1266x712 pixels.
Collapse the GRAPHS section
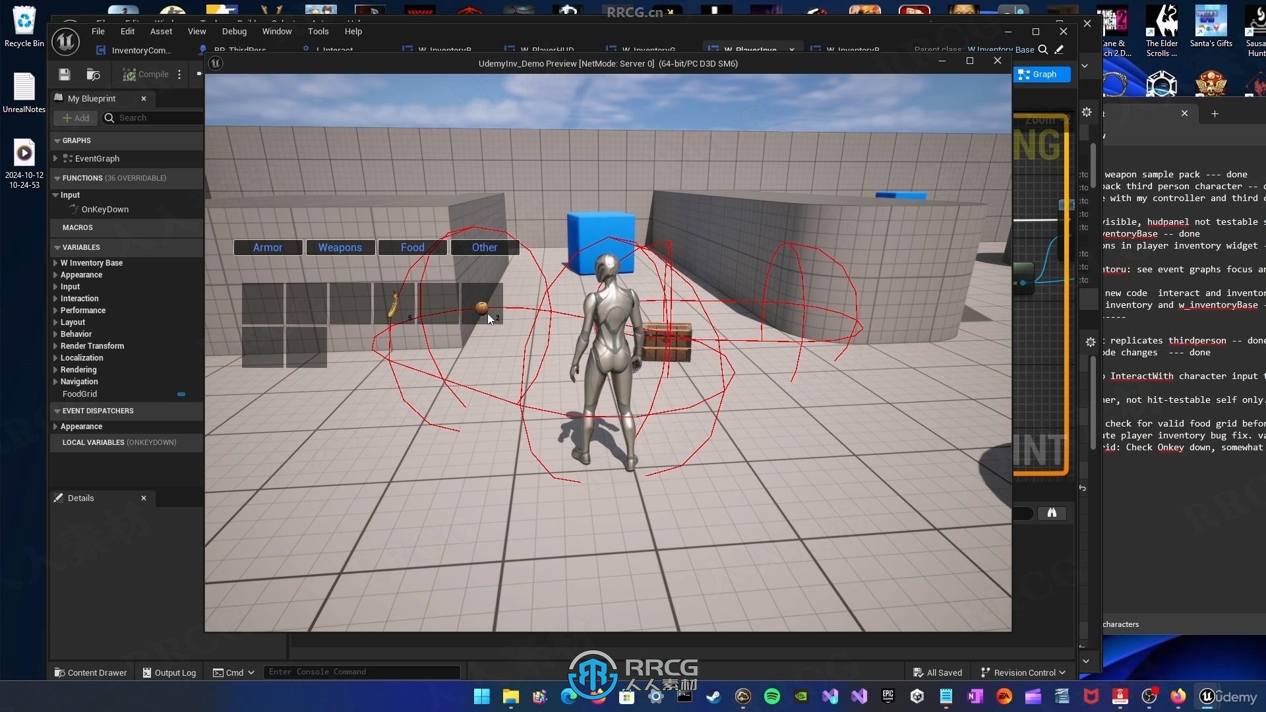tap(57, 140)
